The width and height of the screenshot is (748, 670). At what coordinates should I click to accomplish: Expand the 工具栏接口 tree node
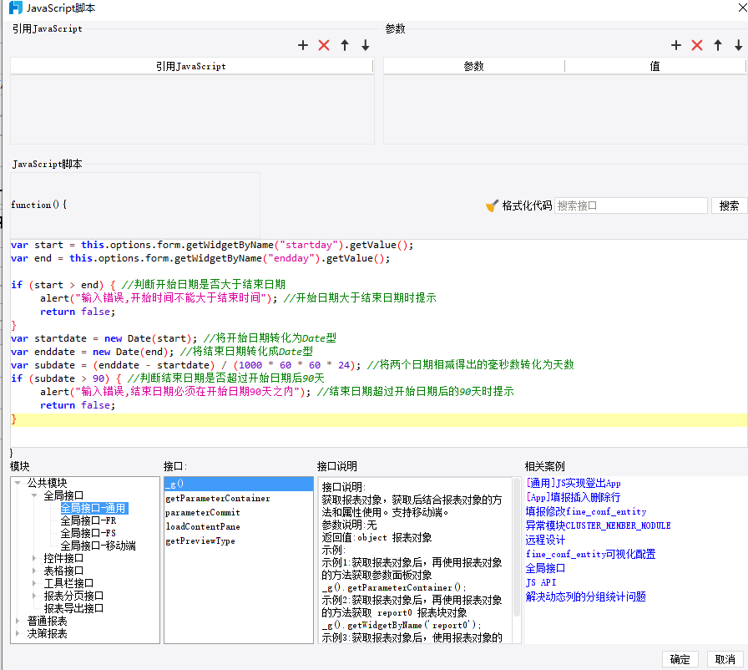point(34,582)
